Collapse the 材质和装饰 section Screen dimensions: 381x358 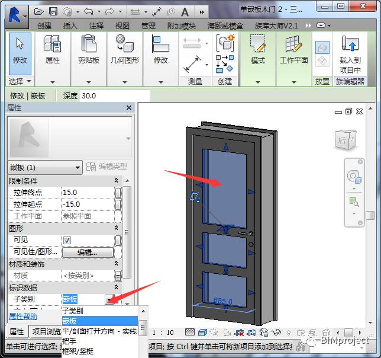pyautogui.click(x=116, y=263)
